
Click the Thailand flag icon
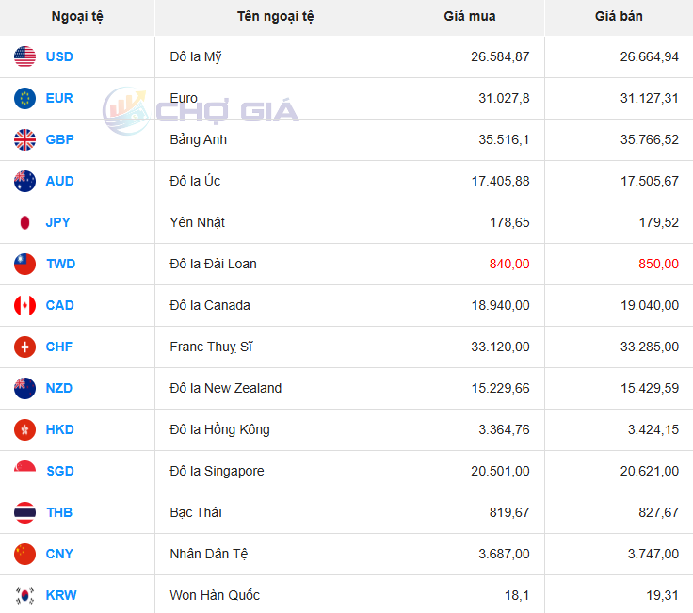25,512
